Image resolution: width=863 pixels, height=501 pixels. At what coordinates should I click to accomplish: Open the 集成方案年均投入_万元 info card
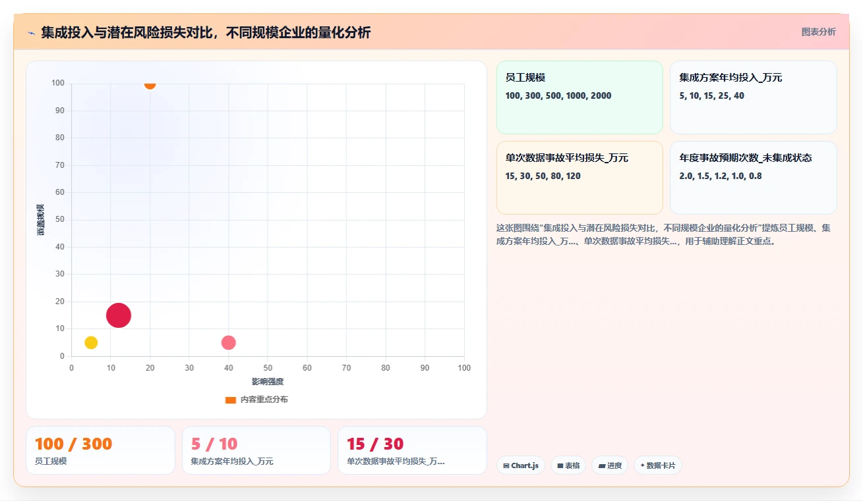[x=754, y=97]
